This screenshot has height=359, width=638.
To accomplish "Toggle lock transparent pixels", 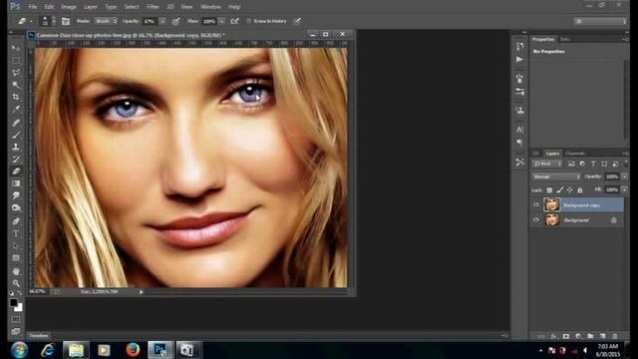I will (x=549, y=190).
